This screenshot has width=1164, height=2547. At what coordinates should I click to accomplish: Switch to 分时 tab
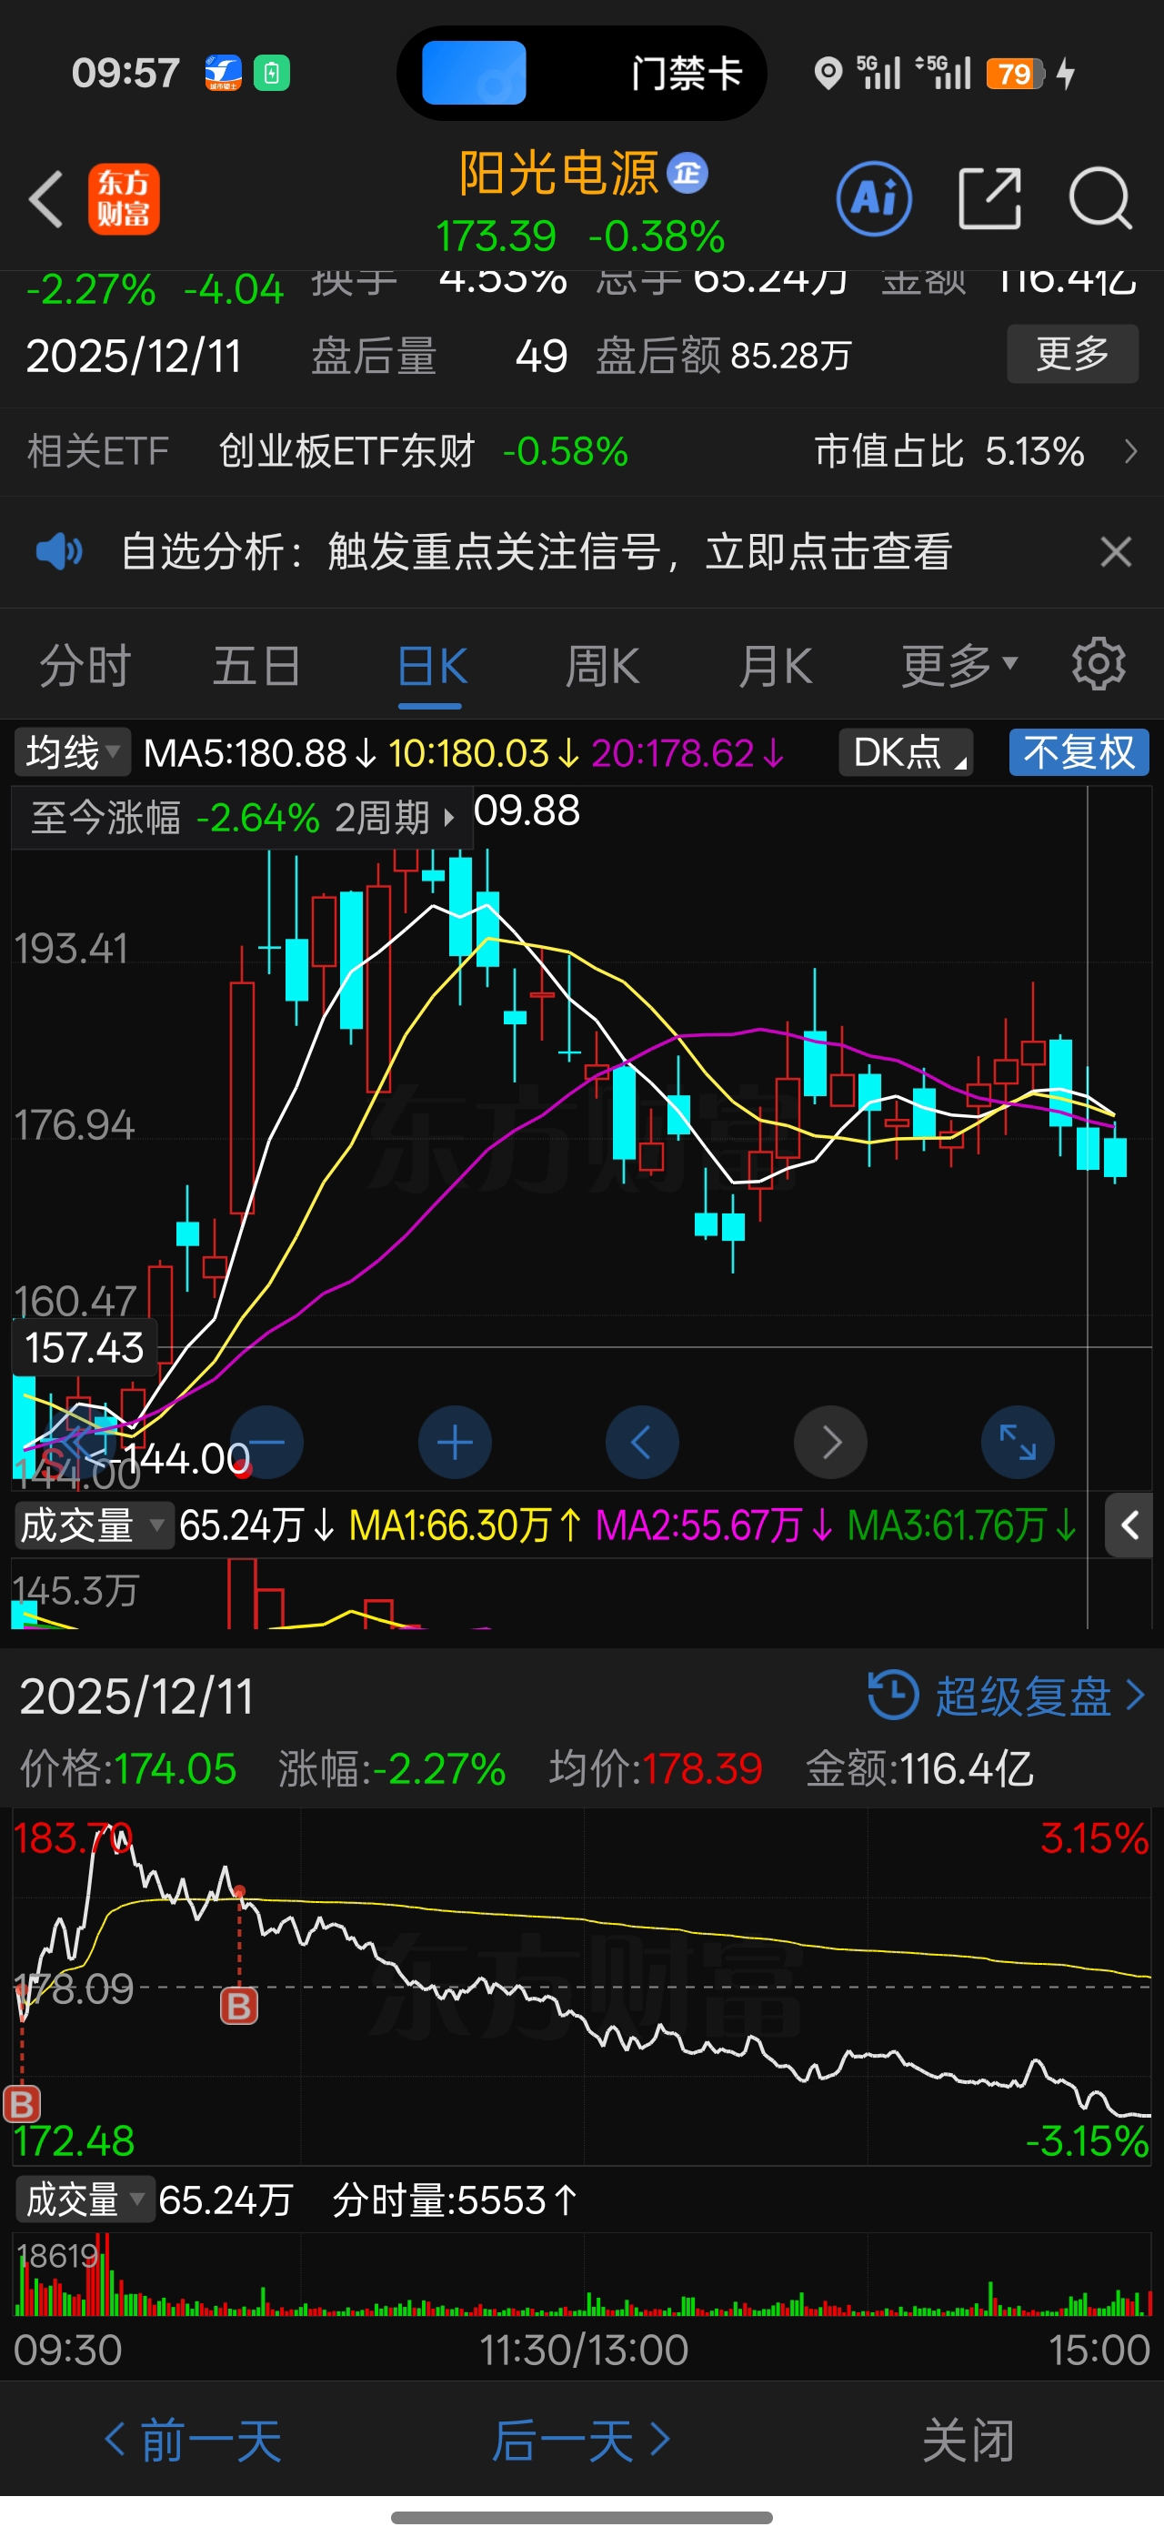click(x=85, y=666)
